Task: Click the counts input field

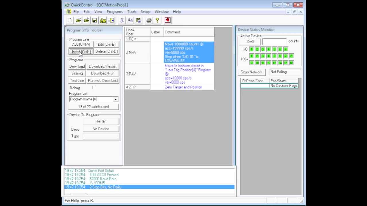Action: tap(274, 41)
